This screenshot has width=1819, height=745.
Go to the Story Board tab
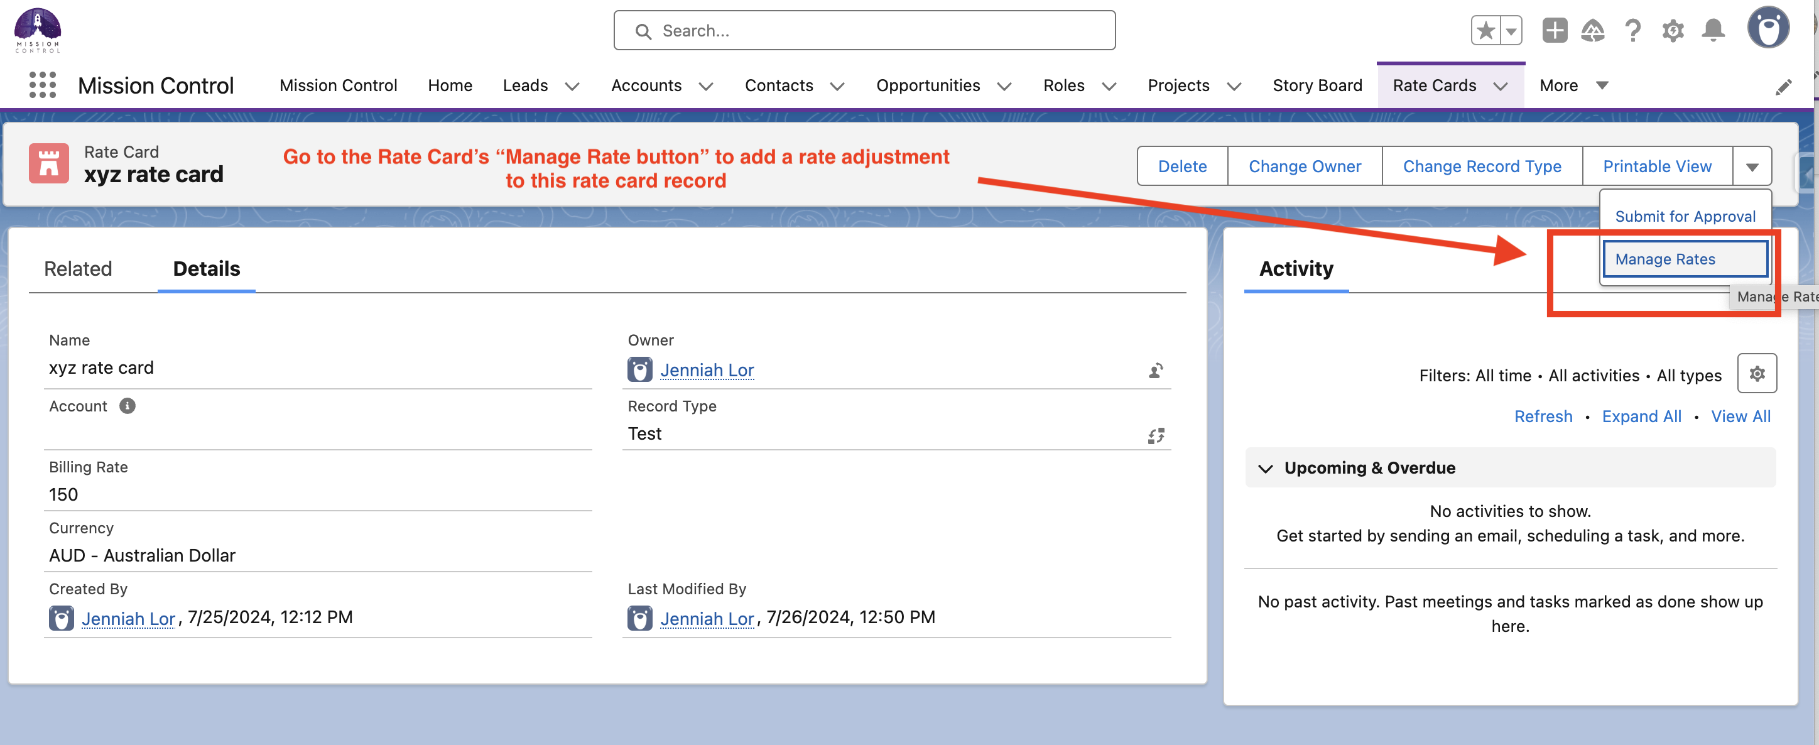click(1317, 85)
